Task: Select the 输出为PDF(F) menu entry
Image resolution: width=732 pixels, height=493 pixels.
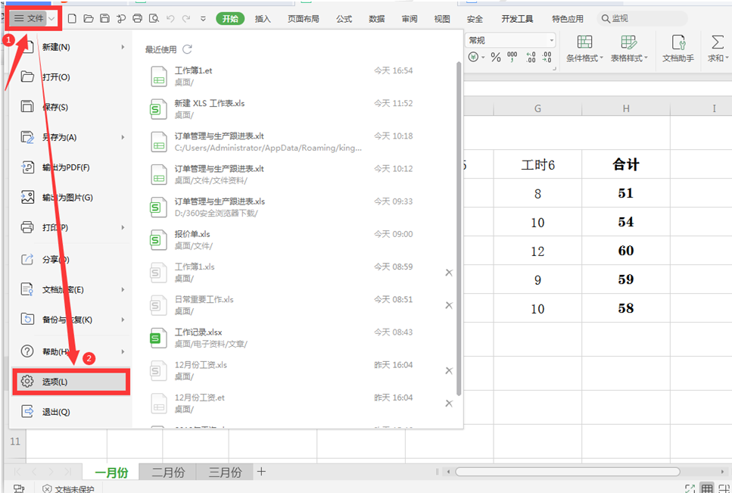Action: click(70, 167)
